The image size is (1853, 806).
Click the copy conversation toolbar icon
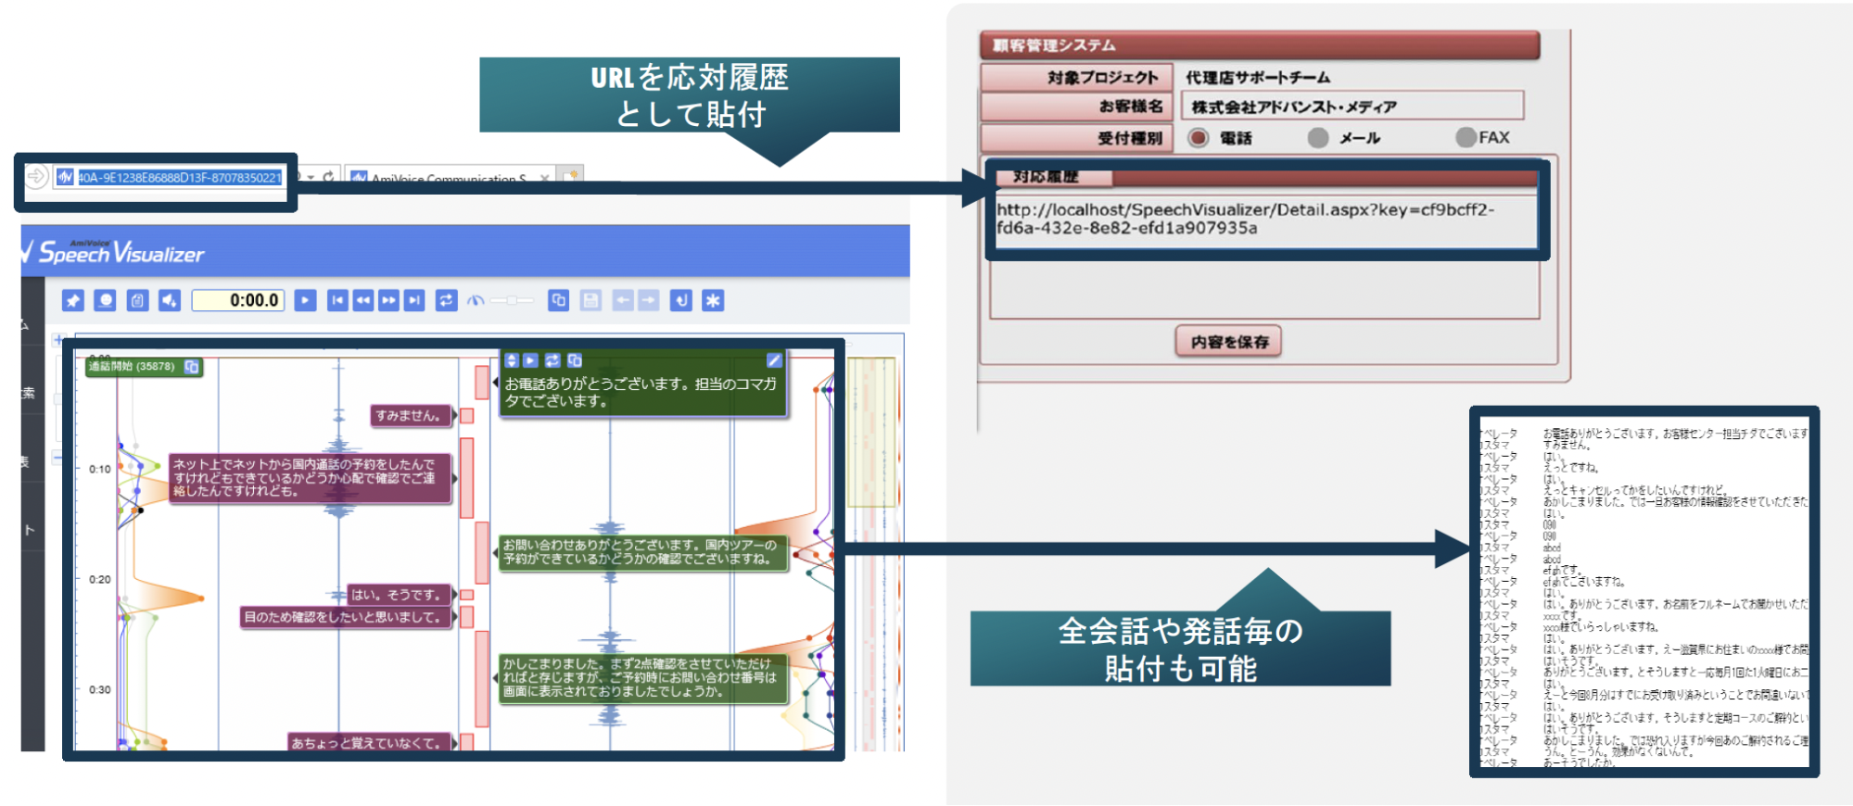[x=558, y=300]
